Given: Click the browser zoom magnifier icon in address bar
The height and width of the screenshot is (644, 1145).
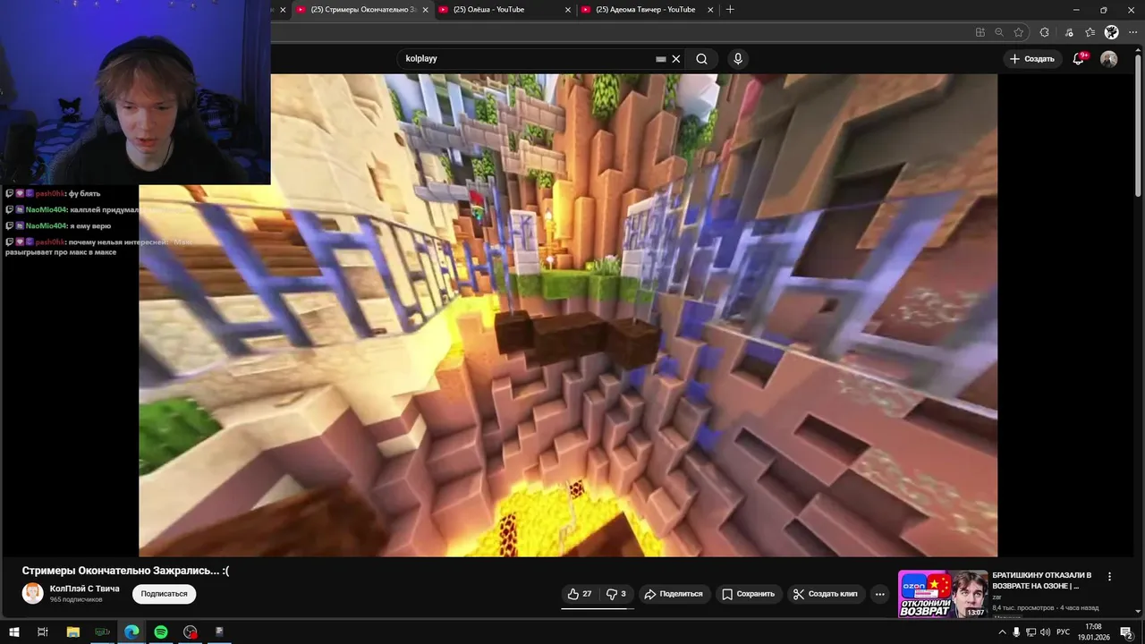Looking at the screenshot, I should coord(999,32).
